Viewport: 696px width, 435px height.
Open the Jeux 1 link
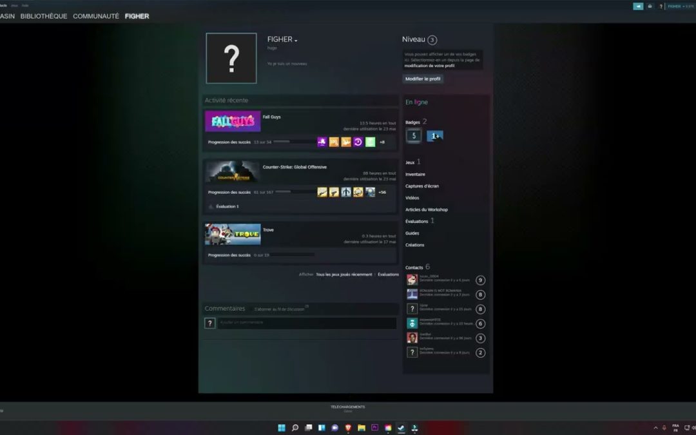click(x=413, y=162)
